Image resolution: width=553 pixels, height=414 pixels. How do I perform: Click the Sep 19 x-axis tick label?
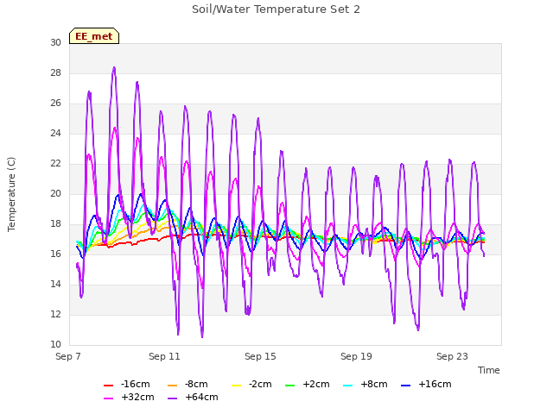click(x=356, y=356)
